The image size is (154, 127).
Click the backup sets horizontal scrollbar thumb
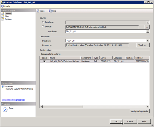point(63,107)
